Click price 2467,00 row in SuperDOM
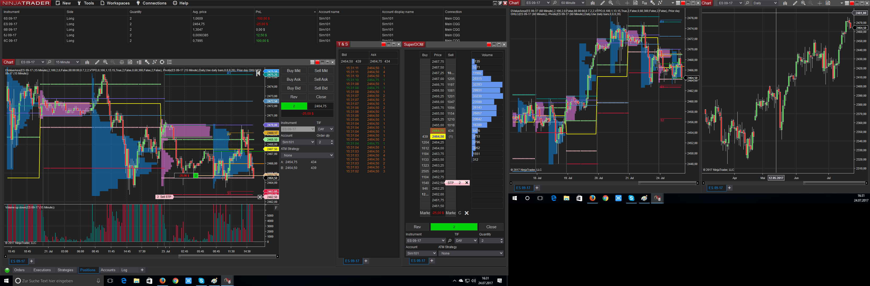 pyautogui.click(x=438, y=79)
